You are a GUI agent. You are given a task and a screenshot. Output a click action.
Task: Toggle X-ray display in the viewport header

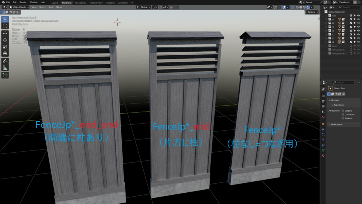click(x=292, y=7)
